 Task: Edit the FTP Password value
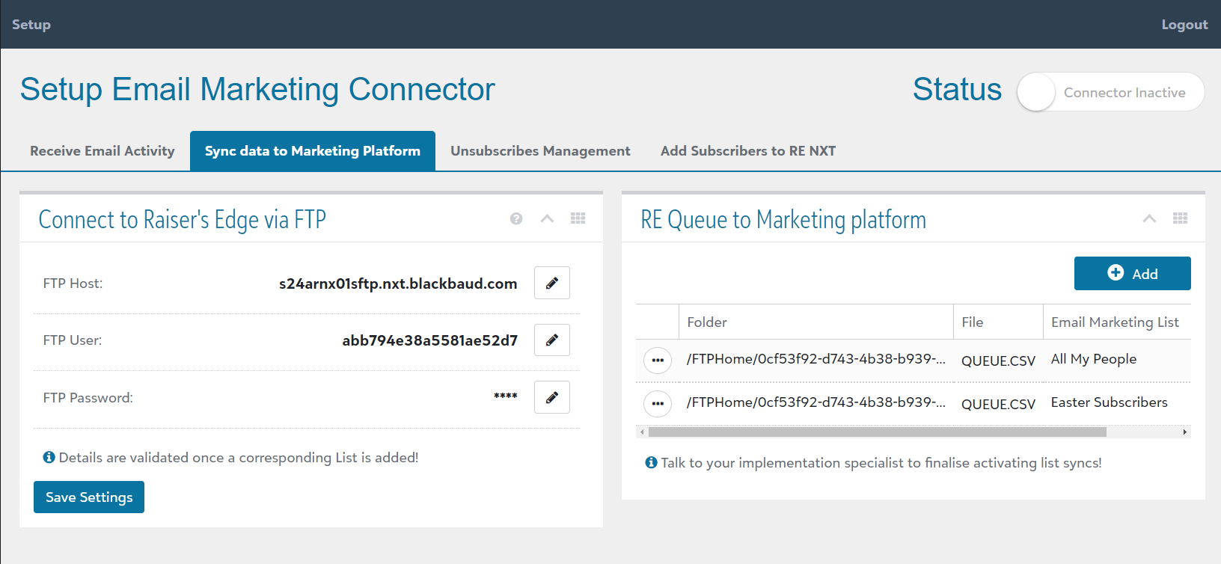click(552, 397)
